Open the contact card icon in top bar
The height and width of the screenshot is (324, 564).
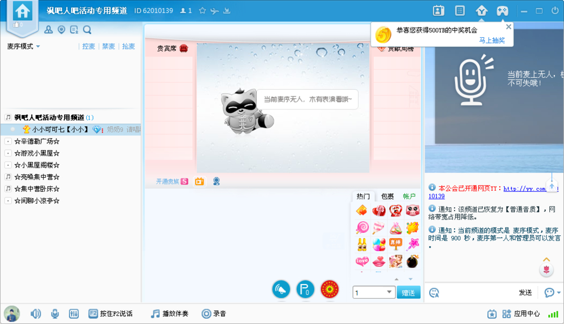pos(438,11)
